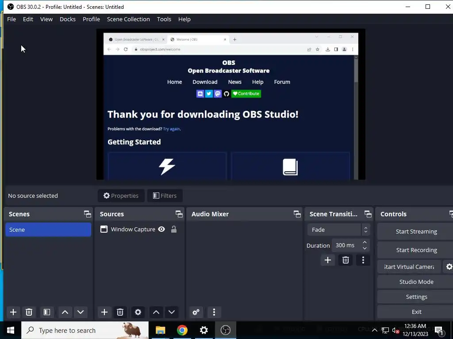The height and width of the screenshot is (339, 453).
Task: Open the View menu
Action: click(x=46, y=19)
